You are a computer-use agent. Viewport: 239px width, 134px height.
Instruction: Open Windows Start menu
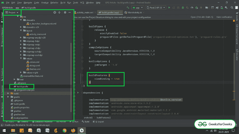click(x=4, y=131)
